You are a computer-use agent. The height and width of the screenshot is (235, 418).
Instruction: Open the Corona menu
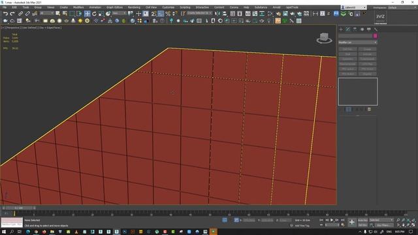pos(234,7)
